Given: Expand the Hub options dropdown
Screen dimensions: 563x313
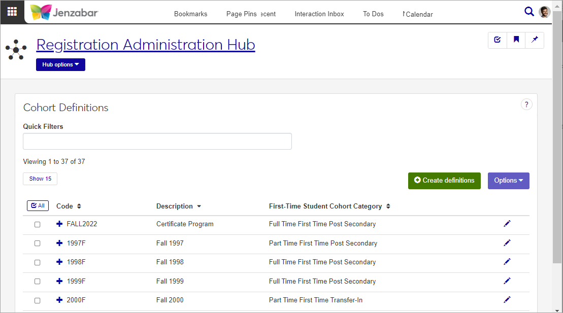Looking at the screenshot, I should pos(60,65).
